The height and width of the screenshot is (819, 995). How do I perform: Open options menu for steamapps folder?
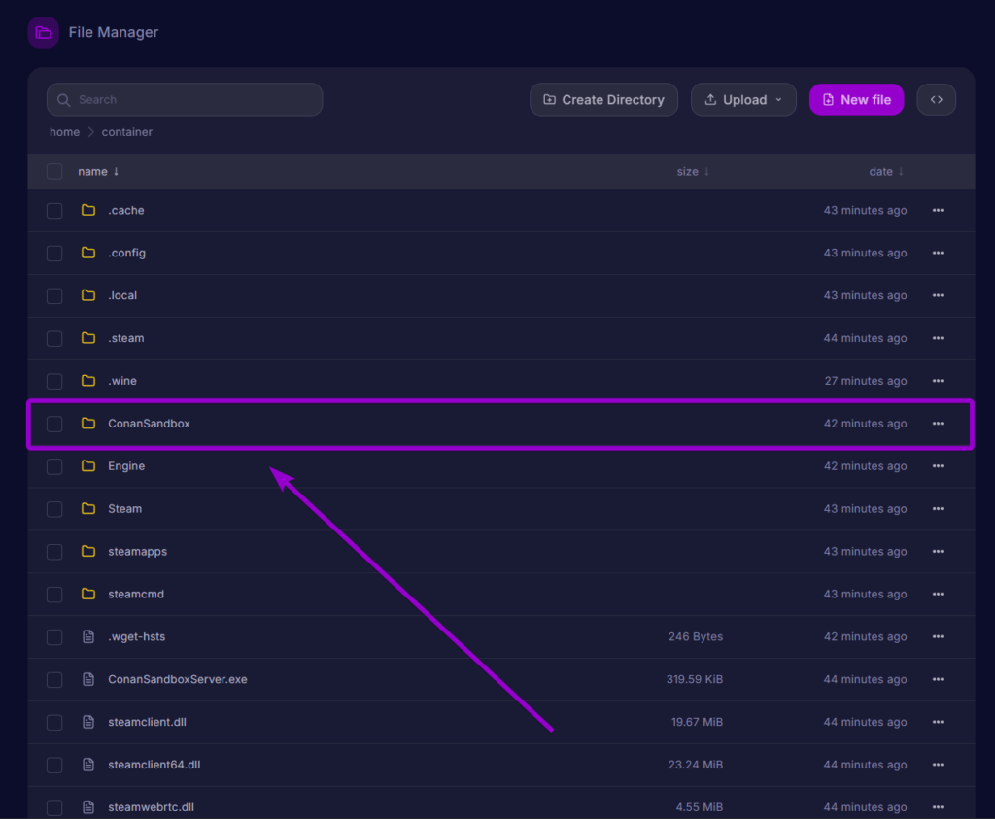click(x=938, y=551)
